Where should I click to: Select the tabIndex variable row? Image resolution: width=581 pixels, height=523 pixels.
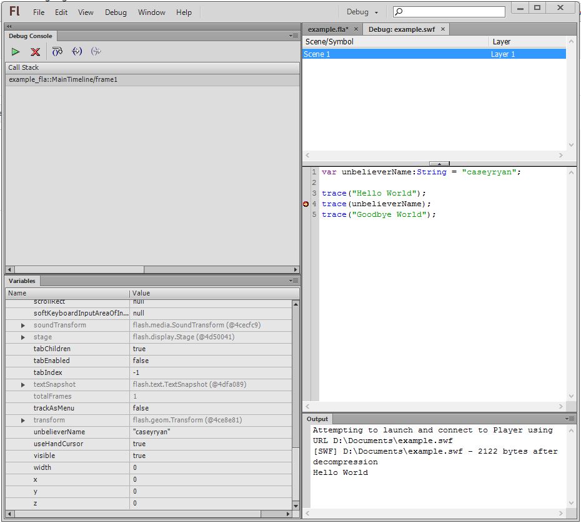point(149,373)
